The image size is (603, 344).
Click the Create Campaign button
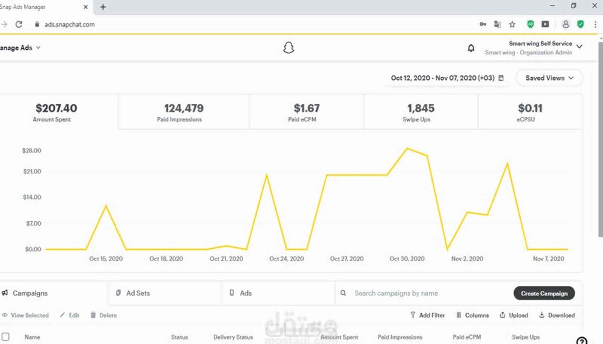544,293
